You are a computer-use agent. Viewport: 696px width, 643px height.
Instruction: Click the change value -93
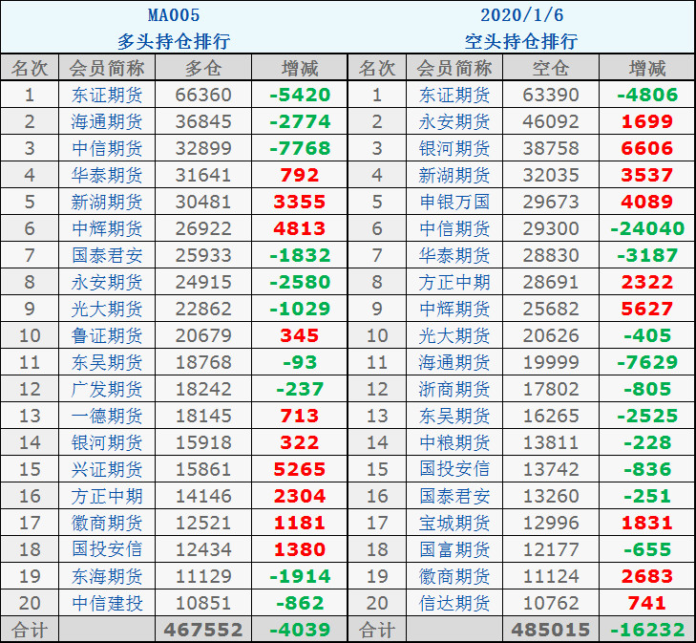tap(300, 362)
